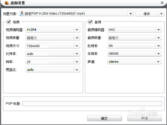Screen dimensions: 167x125
Task: Click the PSP 标题 text field
Action: 92,104
